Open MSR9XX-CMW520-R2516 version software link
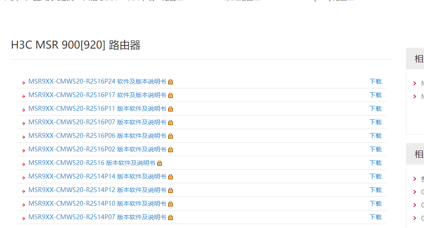 coord(92,163)
